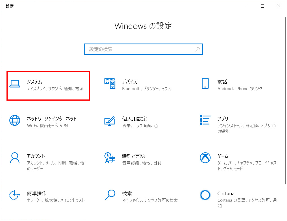
Task: Click text アカウント、メール、同期、職場、他のユーザー
Action: coord(56,166)
